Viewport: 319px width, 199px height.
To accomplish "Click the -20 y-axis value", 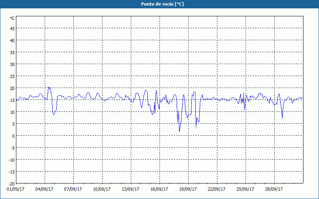I will click(12, 184).
